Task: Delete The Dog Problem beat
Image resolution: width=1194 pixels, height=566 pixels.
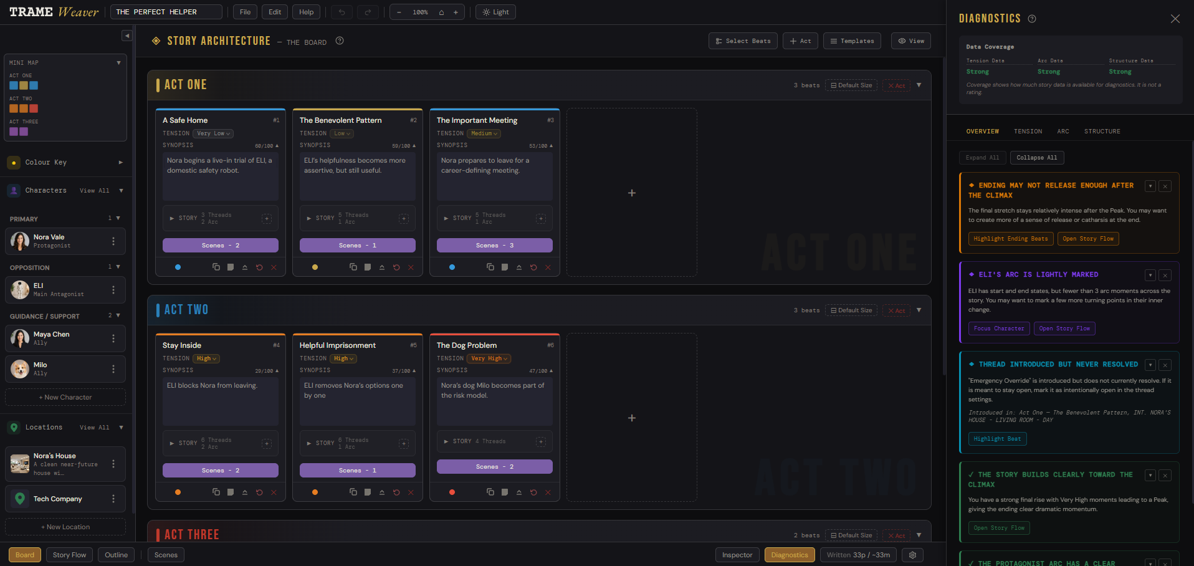Action: point(548,492)
